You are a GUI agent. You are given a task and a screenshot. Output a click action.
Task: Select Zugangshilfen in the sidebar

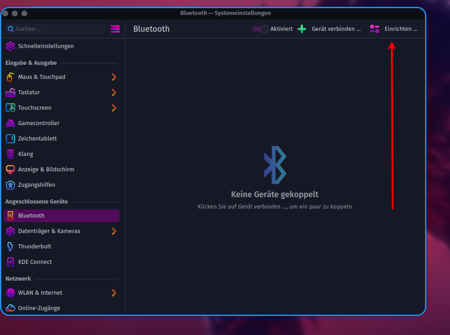[61, 185]
